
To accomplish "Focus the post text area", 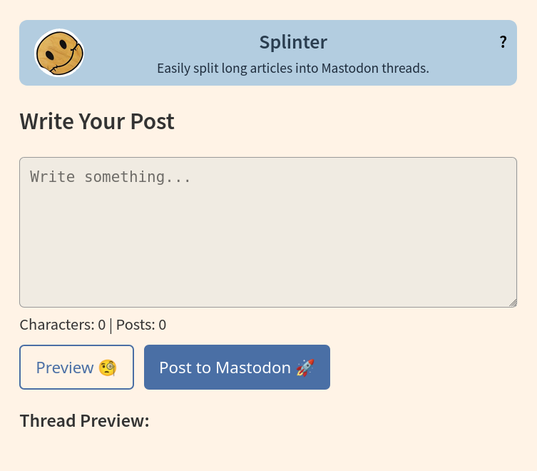I will 268,232.
